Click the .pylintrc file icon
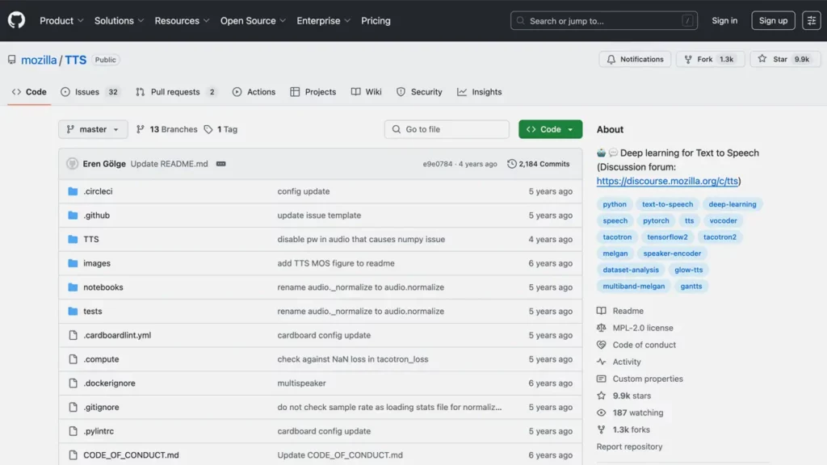This screenshot has width=827, height=465. coord(73,431)
